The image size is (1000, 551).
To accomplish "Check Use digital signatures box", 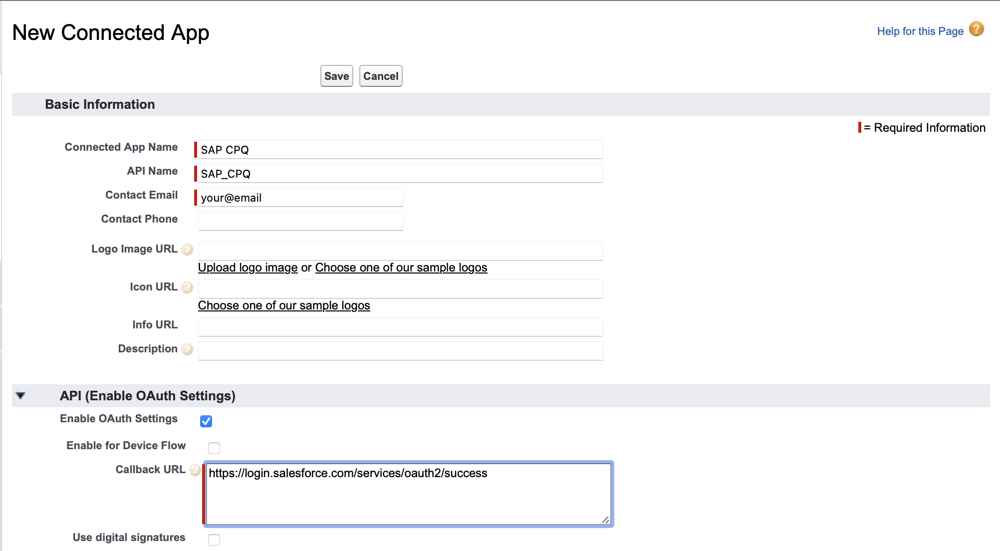I will [x=214, y=540].
